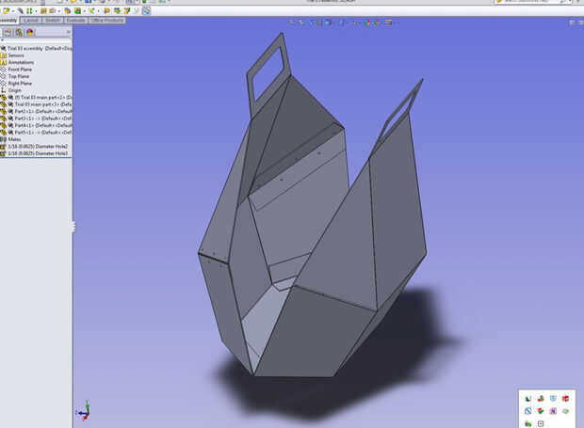Click the Edit Appearance color ball
584x428 pixels.
tap(367, 23)
